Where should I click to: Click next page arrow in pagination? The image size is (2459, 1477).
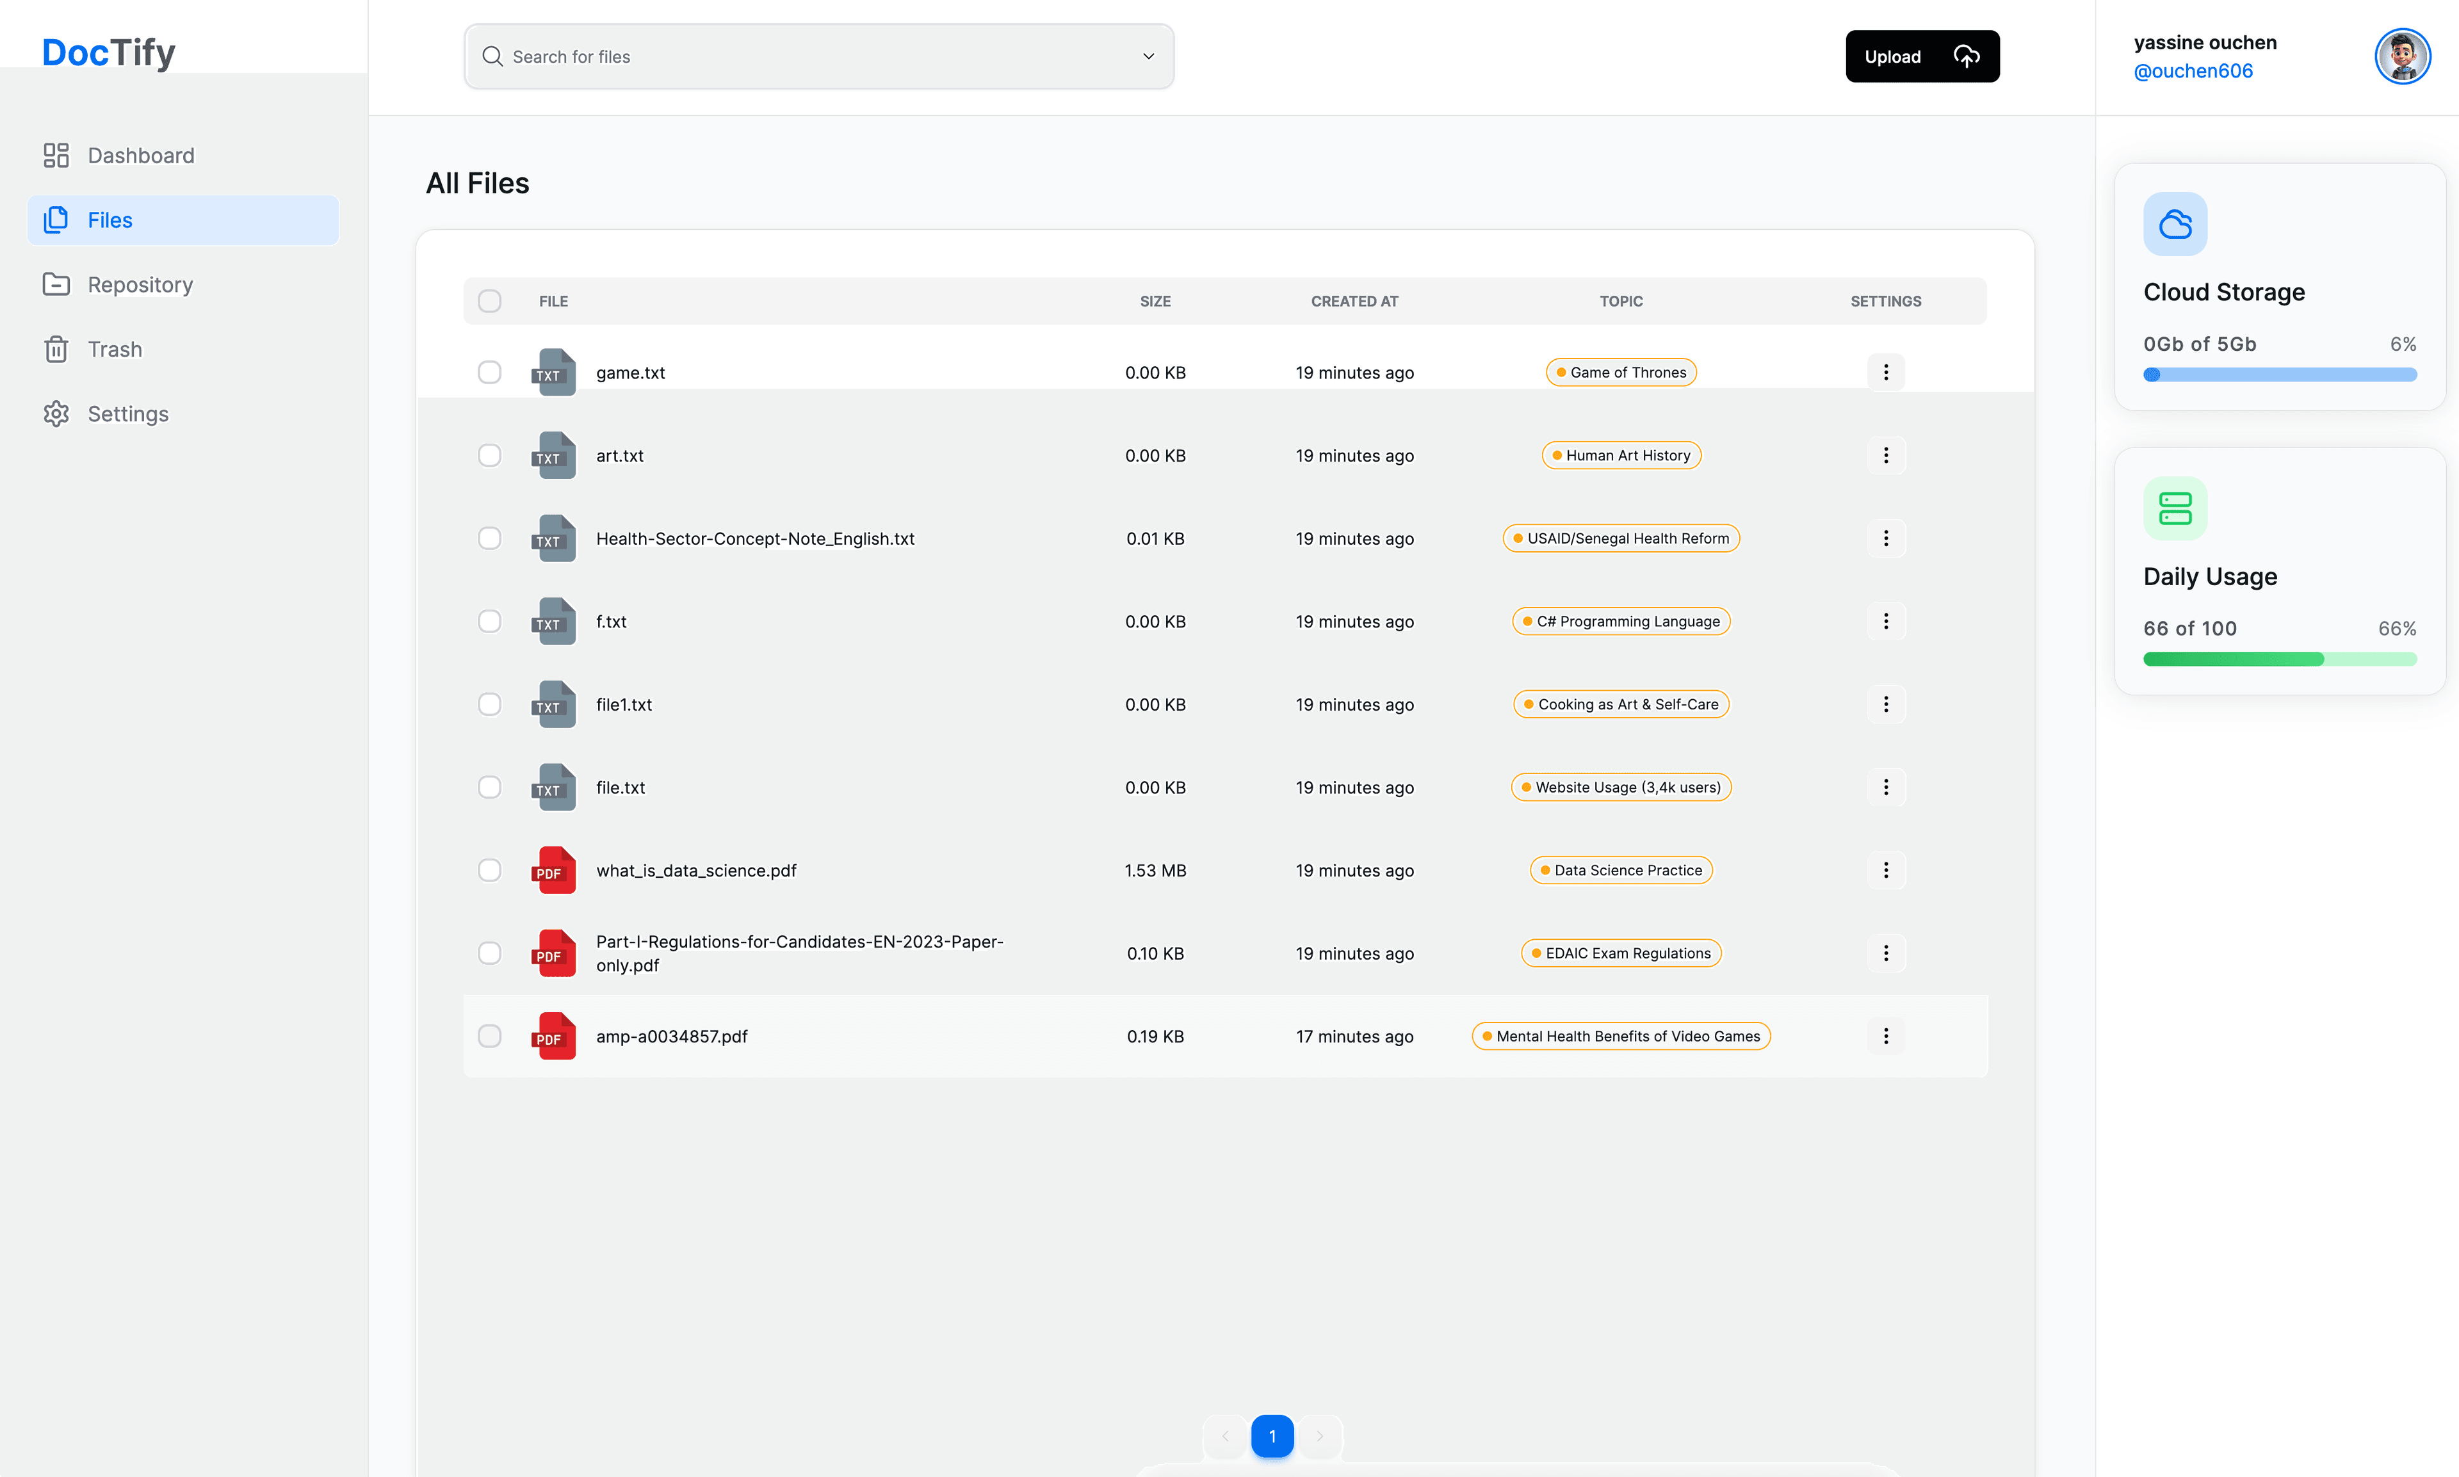[1320, 1436]
